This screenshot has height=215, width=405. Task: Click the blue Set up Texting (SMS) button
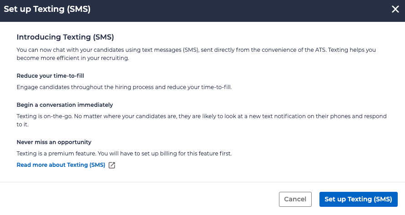click(359, 199)
